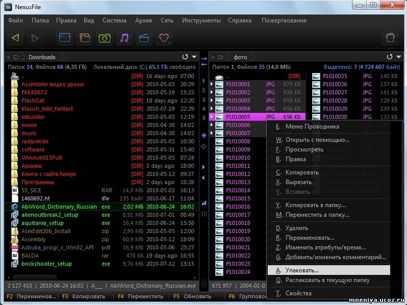
Task: Open the Файл menu
Action: click(16, 20)
